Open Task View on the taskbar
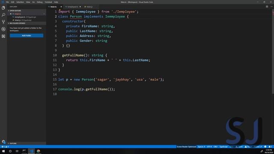 click(17, 151)
